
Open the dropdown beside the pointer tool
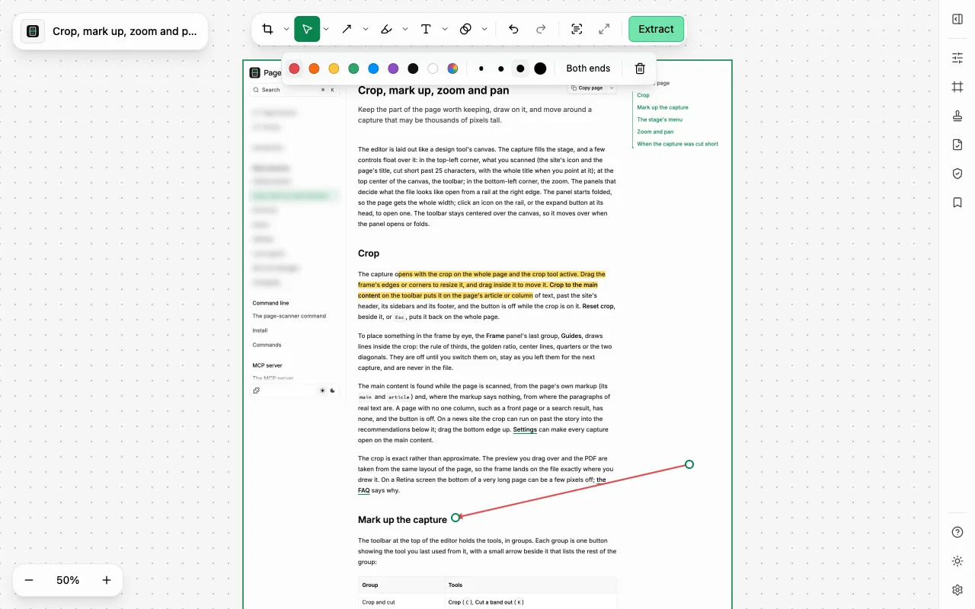[326, 29]
